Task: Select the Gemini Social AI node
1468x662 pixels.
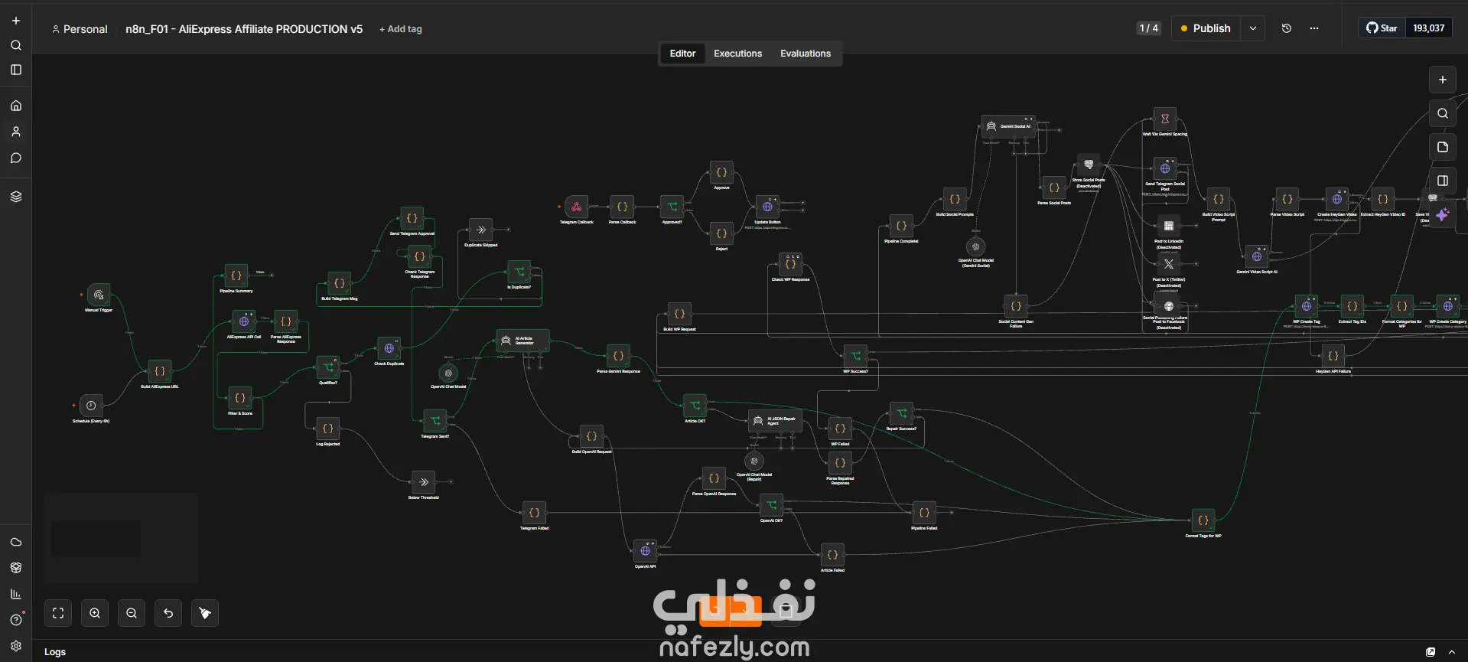Action: click(x=1008, y=126)
